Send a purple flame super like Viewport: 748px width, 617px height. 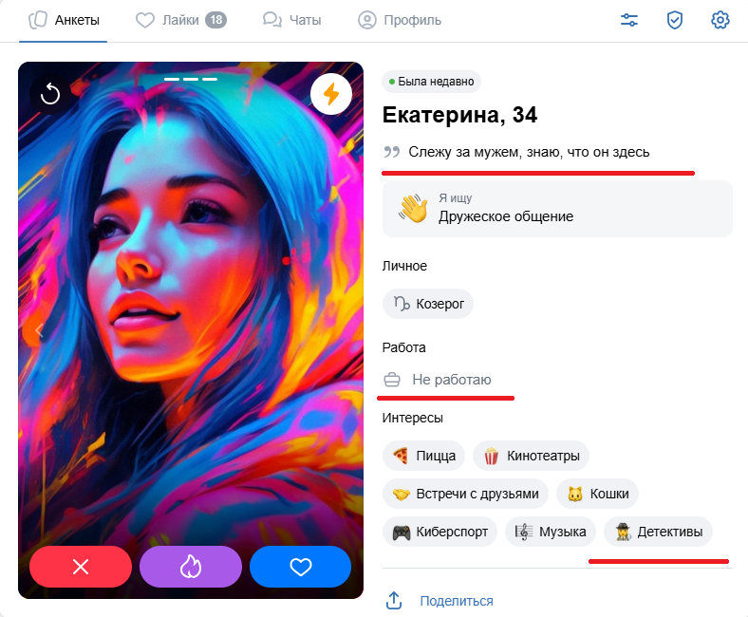191,567
